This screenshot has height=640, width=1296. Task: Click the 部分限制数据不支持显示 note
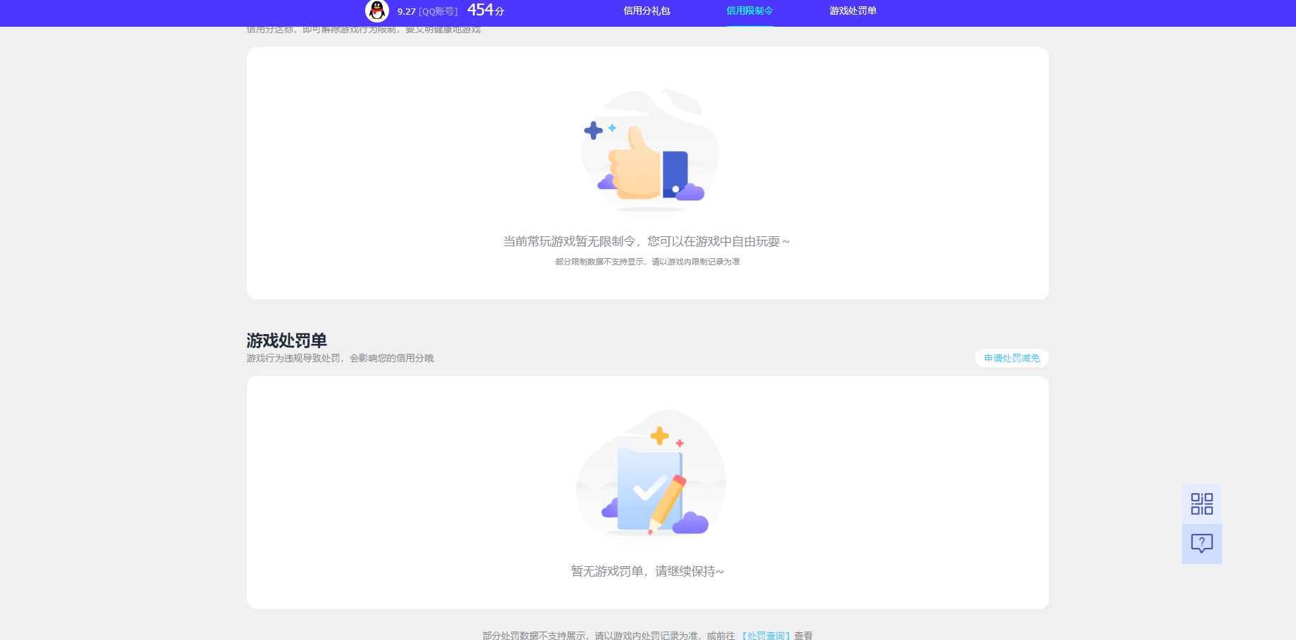click(649, 261)
